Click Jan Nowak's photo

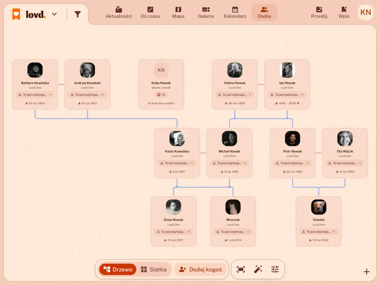tap(287, 70)
